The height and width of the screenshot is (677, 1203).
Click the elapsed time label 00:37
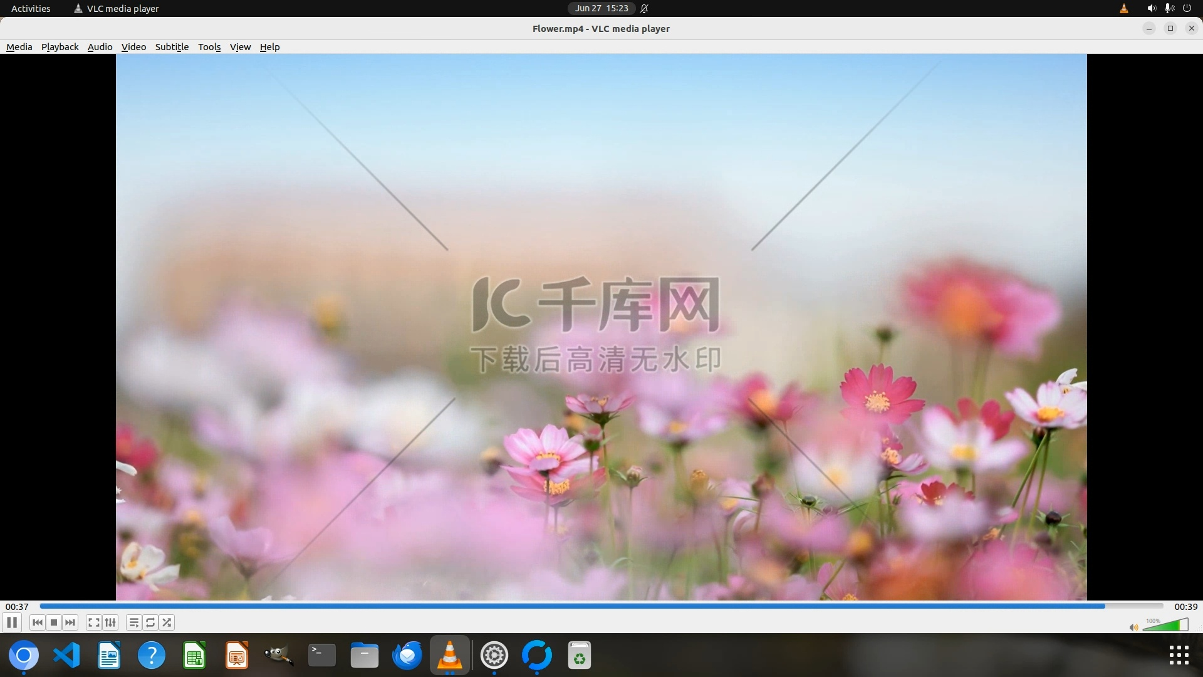tap(17, 607)
